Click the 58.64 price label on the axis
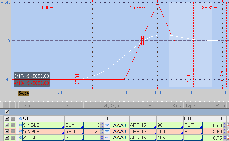This screenshot has height=141, width=229. pos(24,93)
